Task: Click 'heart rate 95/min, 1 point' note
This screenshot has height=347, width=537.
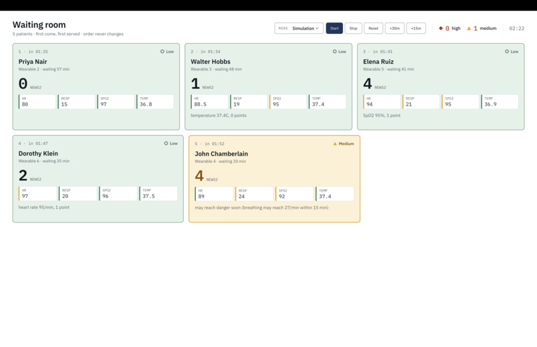Action: pyautogui.click(x=44, y=207)
